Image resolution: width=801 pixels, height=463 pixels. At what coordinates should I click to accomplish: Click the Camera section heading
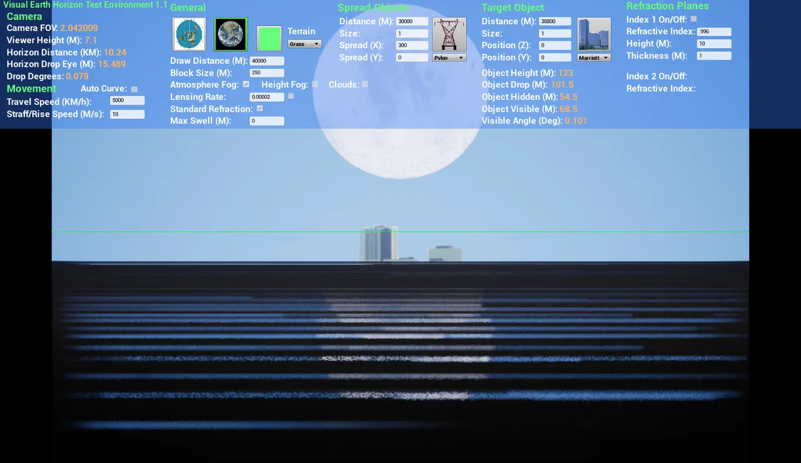tap(24, 17)
